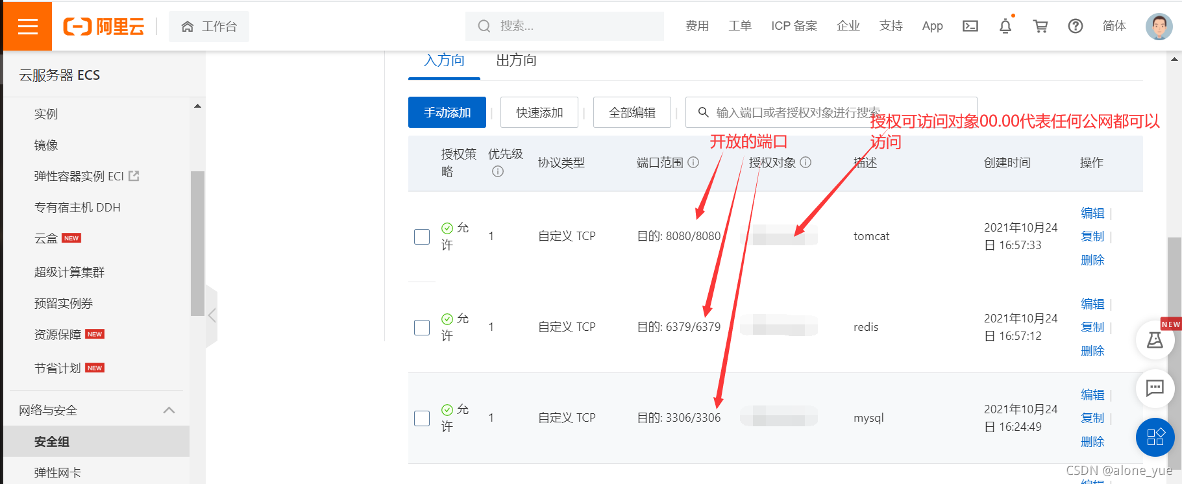Open the orange hamburger menu
The width and height of the screenshot is (1182, 484).
click(27, 26)
